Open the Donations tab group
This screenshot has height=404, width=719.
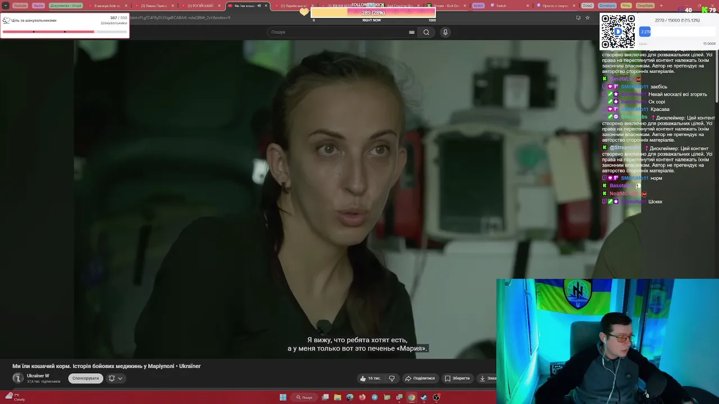[607, 6]
